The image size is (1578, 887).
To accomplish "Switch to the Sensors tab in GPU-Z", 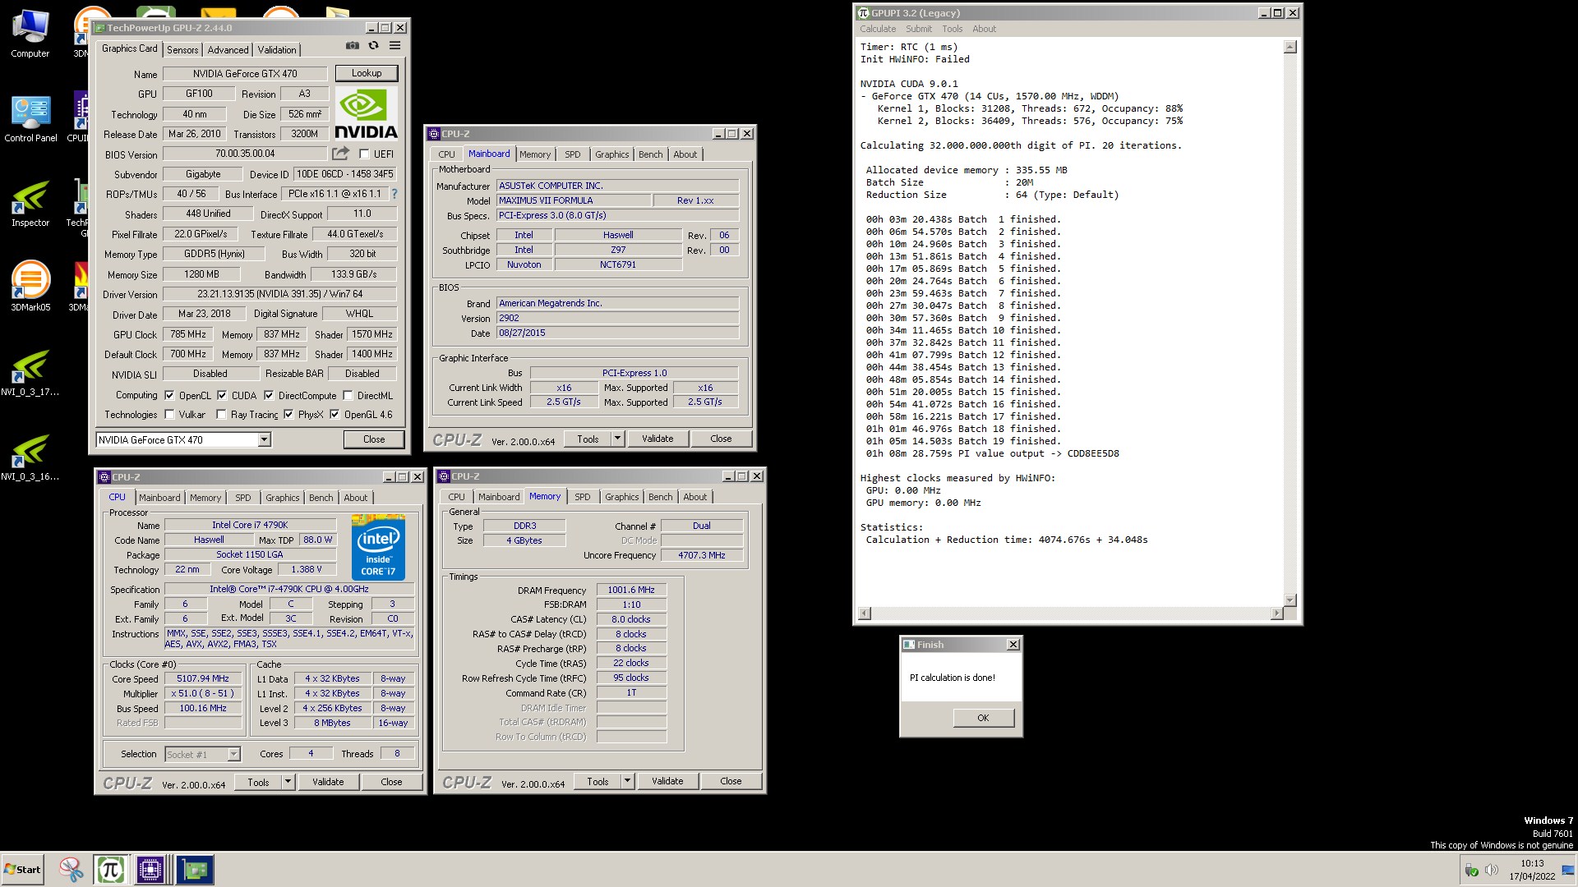I will pos(182,50).
